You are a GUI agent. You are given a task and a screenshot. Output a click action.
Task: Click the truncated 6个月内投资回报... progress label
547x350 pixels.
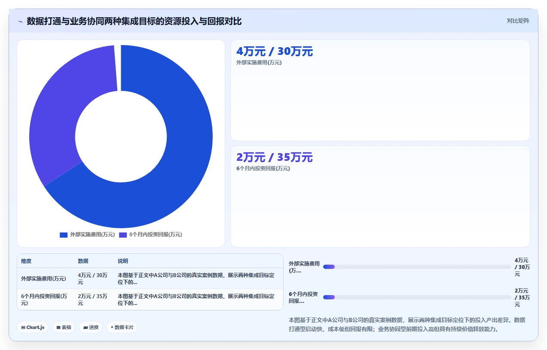pos(303,297)
